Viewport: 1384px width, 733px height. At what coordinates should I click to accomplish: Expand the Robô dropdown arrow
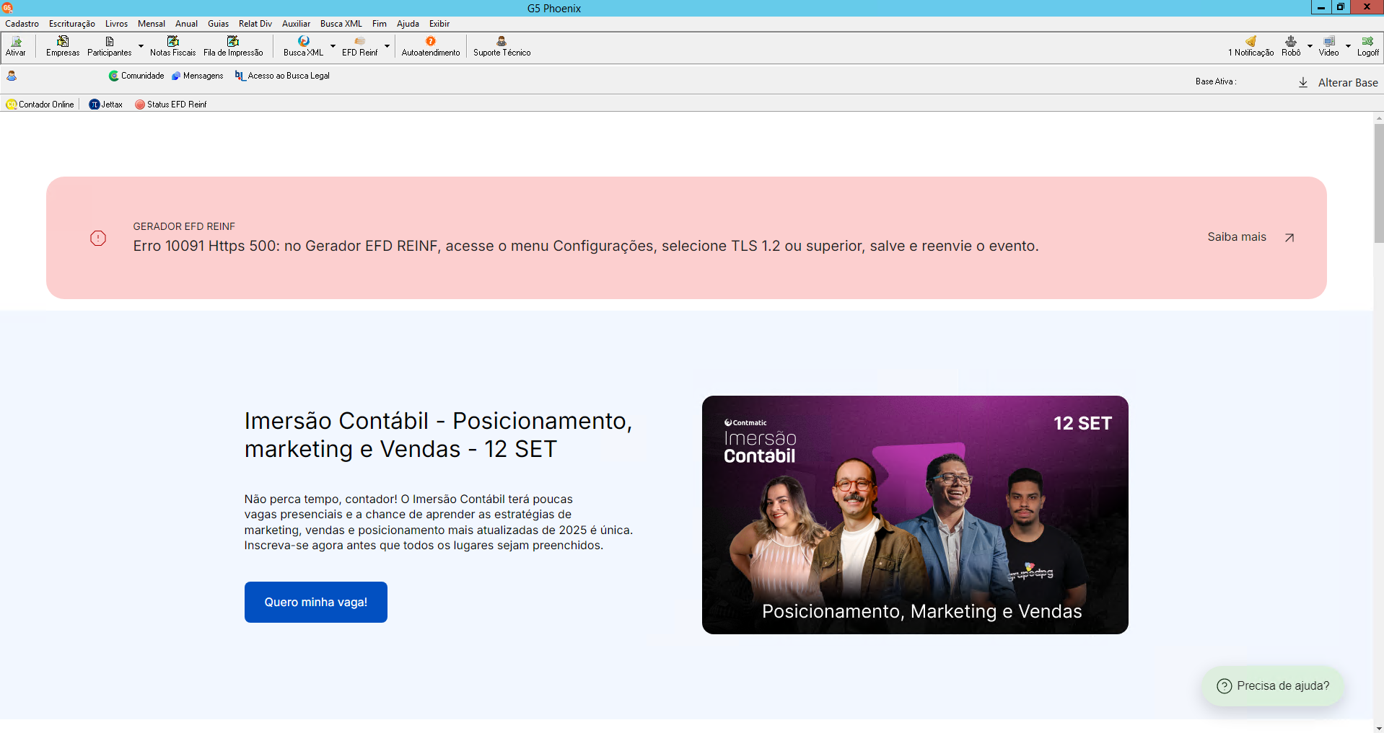tap(1310, 46)
